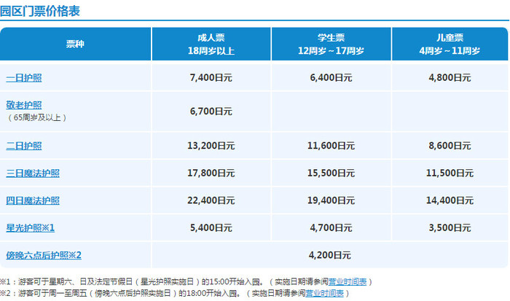
Task: Click the 7,400日元 adult one-day price
Action: point(210,77)
